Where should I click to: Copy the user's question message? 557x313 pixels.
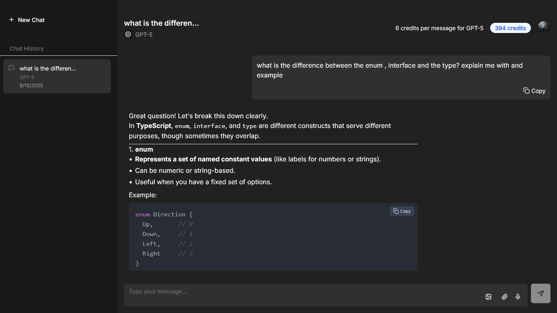click(534, 91)
